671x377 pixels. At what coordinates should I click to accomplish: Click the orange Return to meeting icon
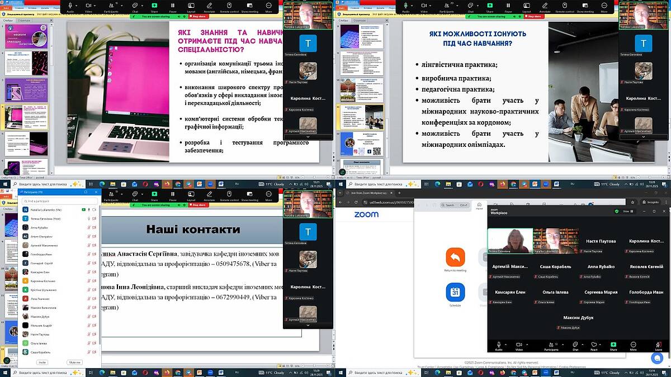click(x=455, y=257)
